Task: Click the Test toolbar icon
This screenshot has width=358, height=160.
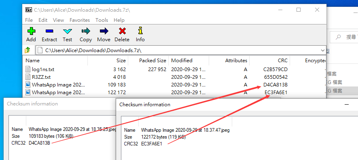Action: [x=68, y=31]
